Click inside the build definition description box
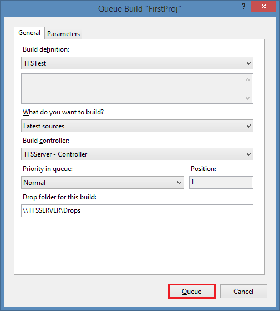Viewport: 280px width, 311px height. (133, 88)
